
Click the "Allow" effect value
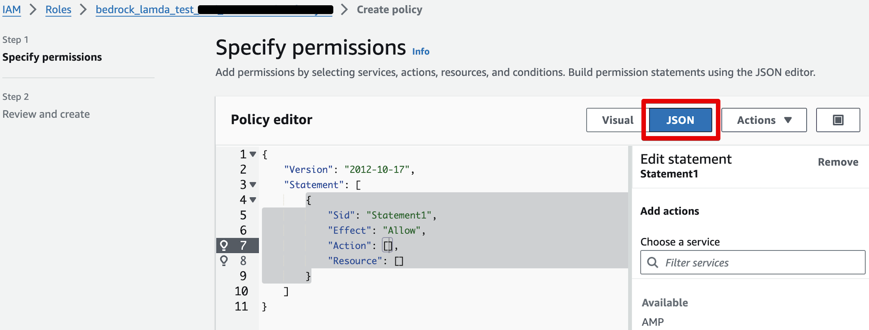(x=402, y=230)
